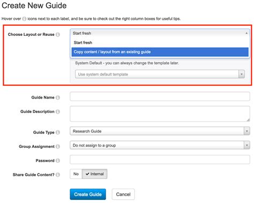The height and width of the screenshot is (203, 254).
Task: Click info icon beside Guide Description label
Action: [58, 111]
